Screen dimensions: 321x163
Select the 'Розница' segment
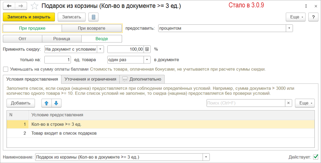tap(62, 39)
